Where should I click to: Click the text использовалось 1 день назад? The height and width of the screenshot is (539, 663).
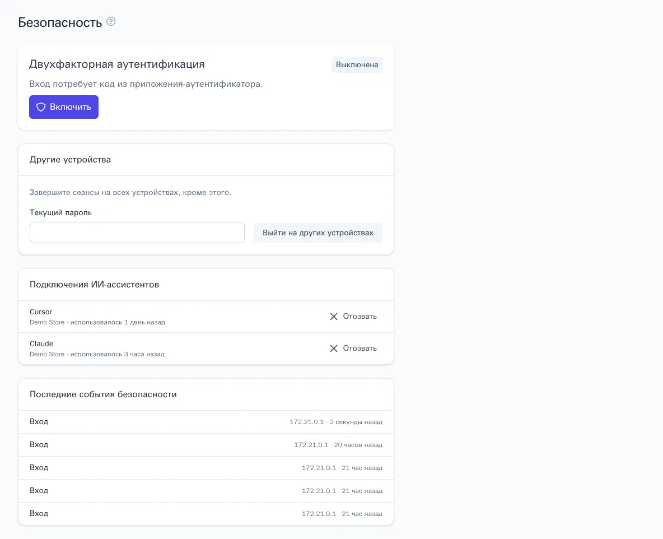(x=118, y=322)
